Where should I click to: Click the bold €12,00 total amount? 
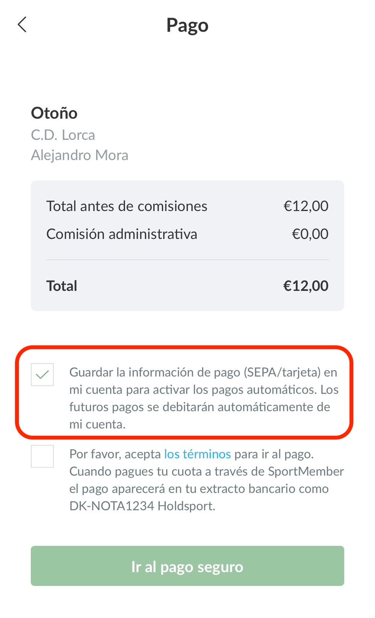coord(306,286)
